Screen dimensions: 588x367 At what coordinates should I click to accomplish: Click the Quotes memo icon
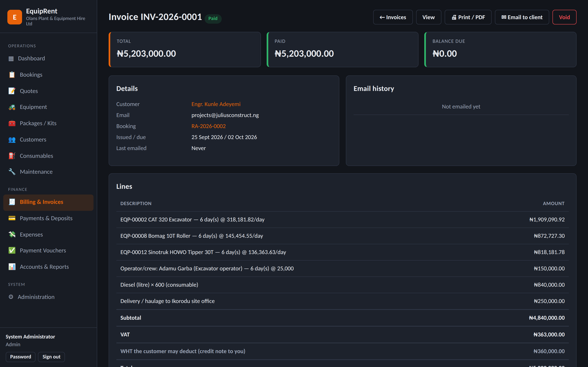[x=12, y=91]
